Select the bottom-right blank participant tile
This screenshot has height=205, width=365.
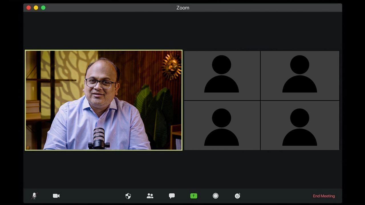pyautogui.click(x=300, y=125)
